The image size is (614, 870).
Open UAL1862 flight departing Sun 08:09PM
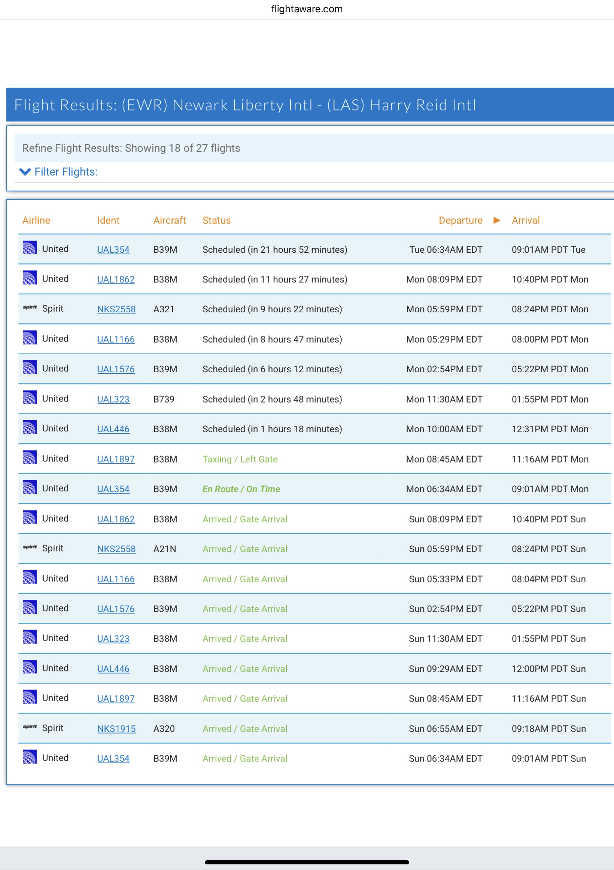point(116,519)
